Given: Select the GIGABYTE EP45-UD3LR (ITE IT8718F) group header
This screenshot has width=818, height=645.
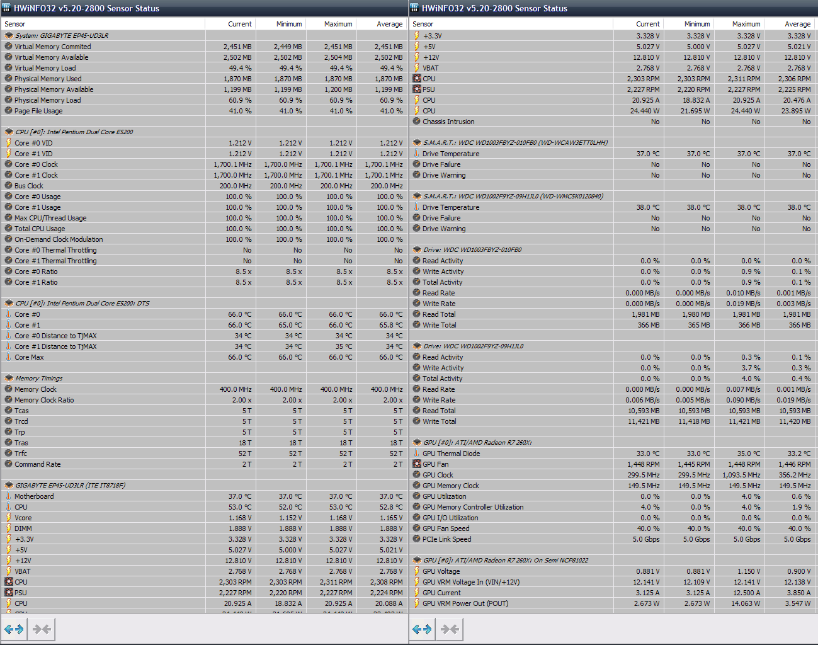Looking at the screenshot, I should pos(70,486).
